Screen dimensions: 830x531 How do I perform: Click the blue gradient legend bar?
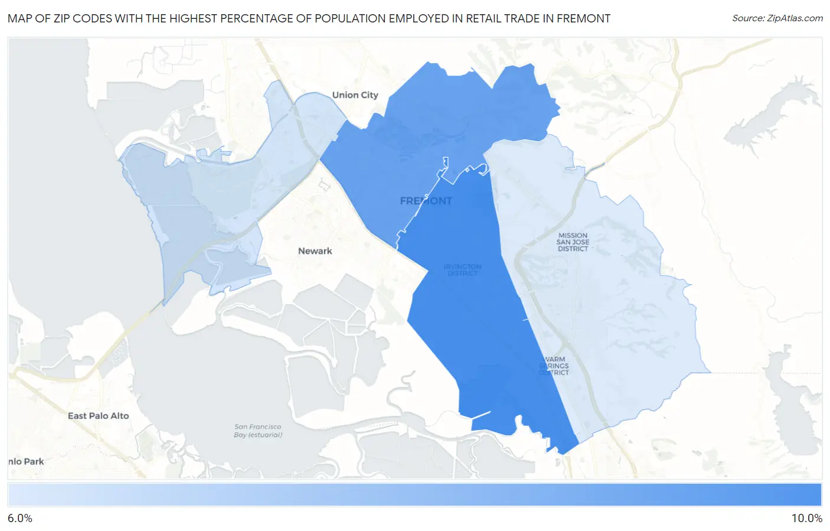click(x=414, y=495)
